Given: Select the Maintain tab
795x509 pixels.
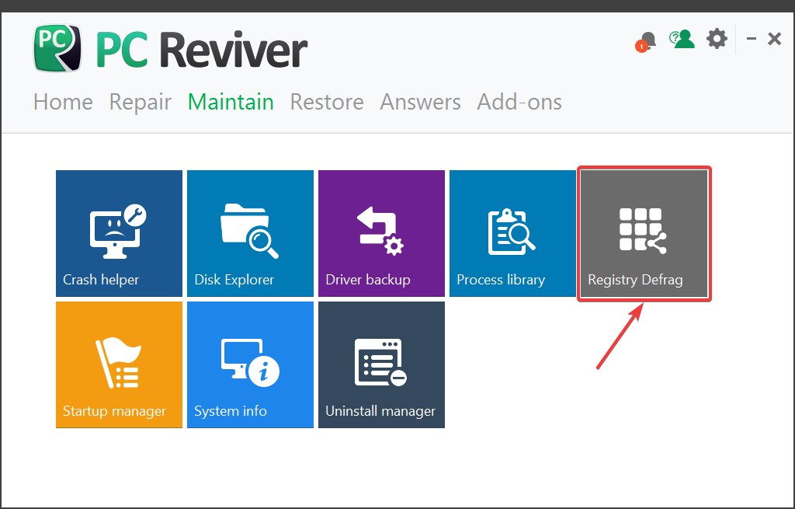Looking at the screenshot, I should 230,102.
